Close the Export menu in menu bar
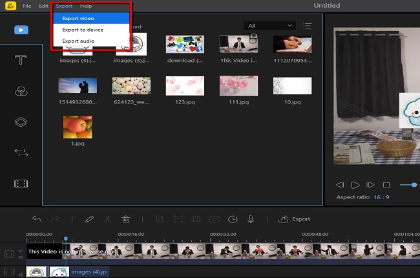This screenshot has width=420, height=278. (64, 6)
